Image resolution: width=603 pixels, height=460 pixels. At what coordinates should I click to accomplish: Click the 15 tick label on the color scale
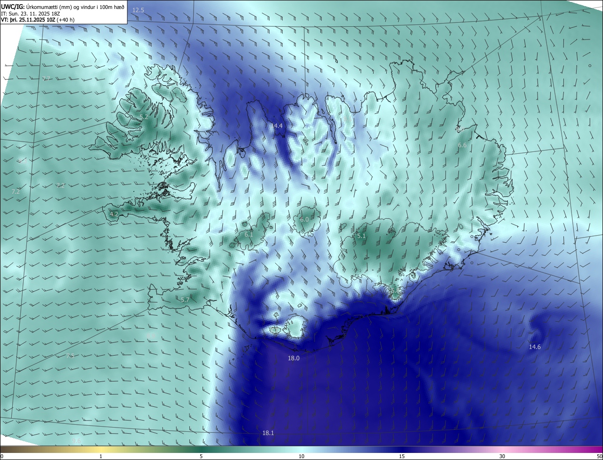[402, 456]
